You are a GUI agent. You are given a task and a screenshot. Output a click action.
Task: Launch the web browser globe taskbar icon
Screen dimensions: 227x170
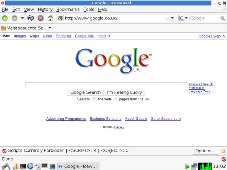tap(31, 166)
